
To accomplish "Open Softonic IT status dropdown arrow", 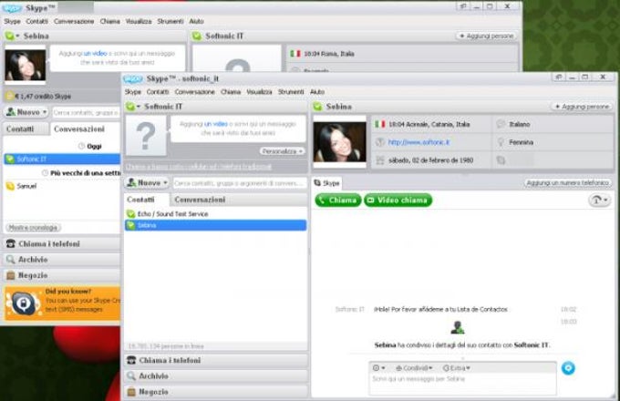I will point(139,107).
